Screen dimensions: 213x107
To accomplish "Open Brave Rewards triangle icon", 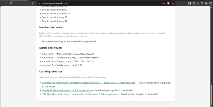I will (173, 3).
